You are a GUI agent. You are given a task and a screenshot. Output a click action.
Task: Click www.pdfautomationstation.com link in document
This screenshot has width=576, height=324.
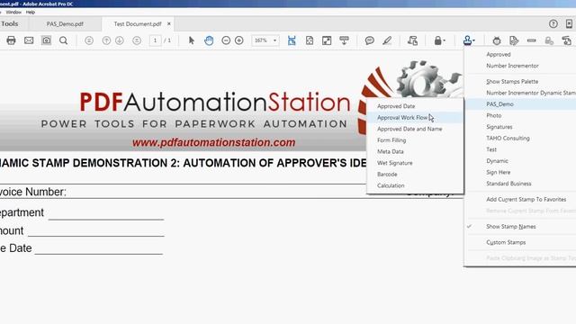click(214, 142)
